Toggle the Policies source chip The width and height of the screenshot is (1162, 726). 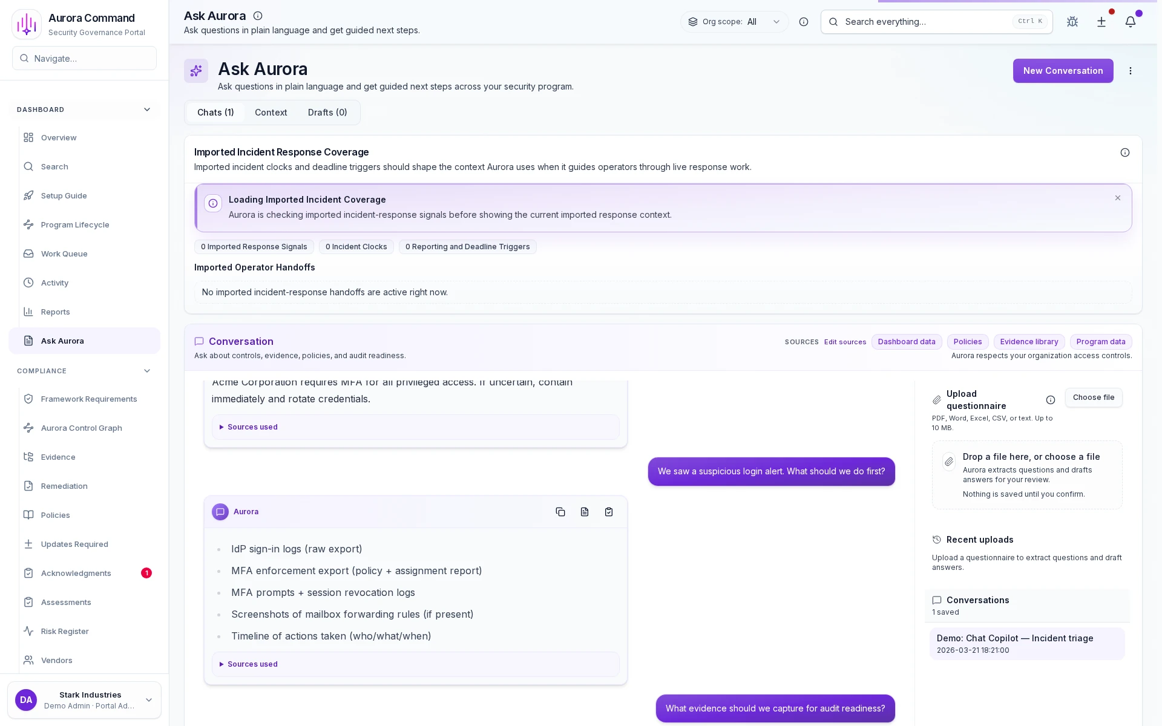click(x=967, y=342)
